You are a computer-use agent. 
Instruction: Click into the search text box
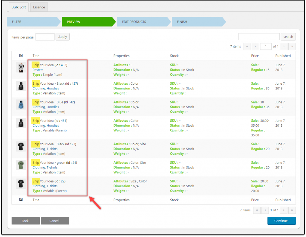pos(259,37)
